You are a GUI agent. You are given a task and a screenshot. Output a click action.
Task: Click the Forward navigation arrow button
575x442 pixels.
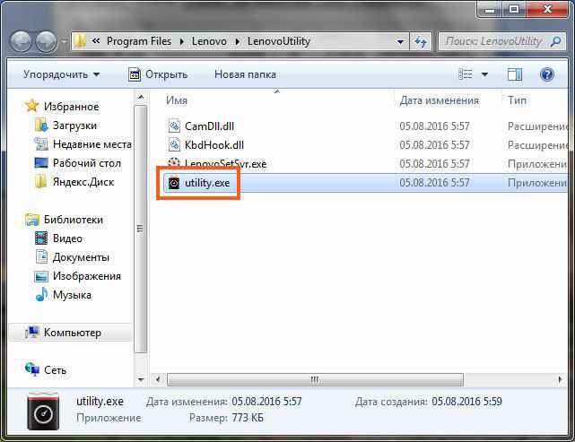pyautogui.click(x=47, y=41)
